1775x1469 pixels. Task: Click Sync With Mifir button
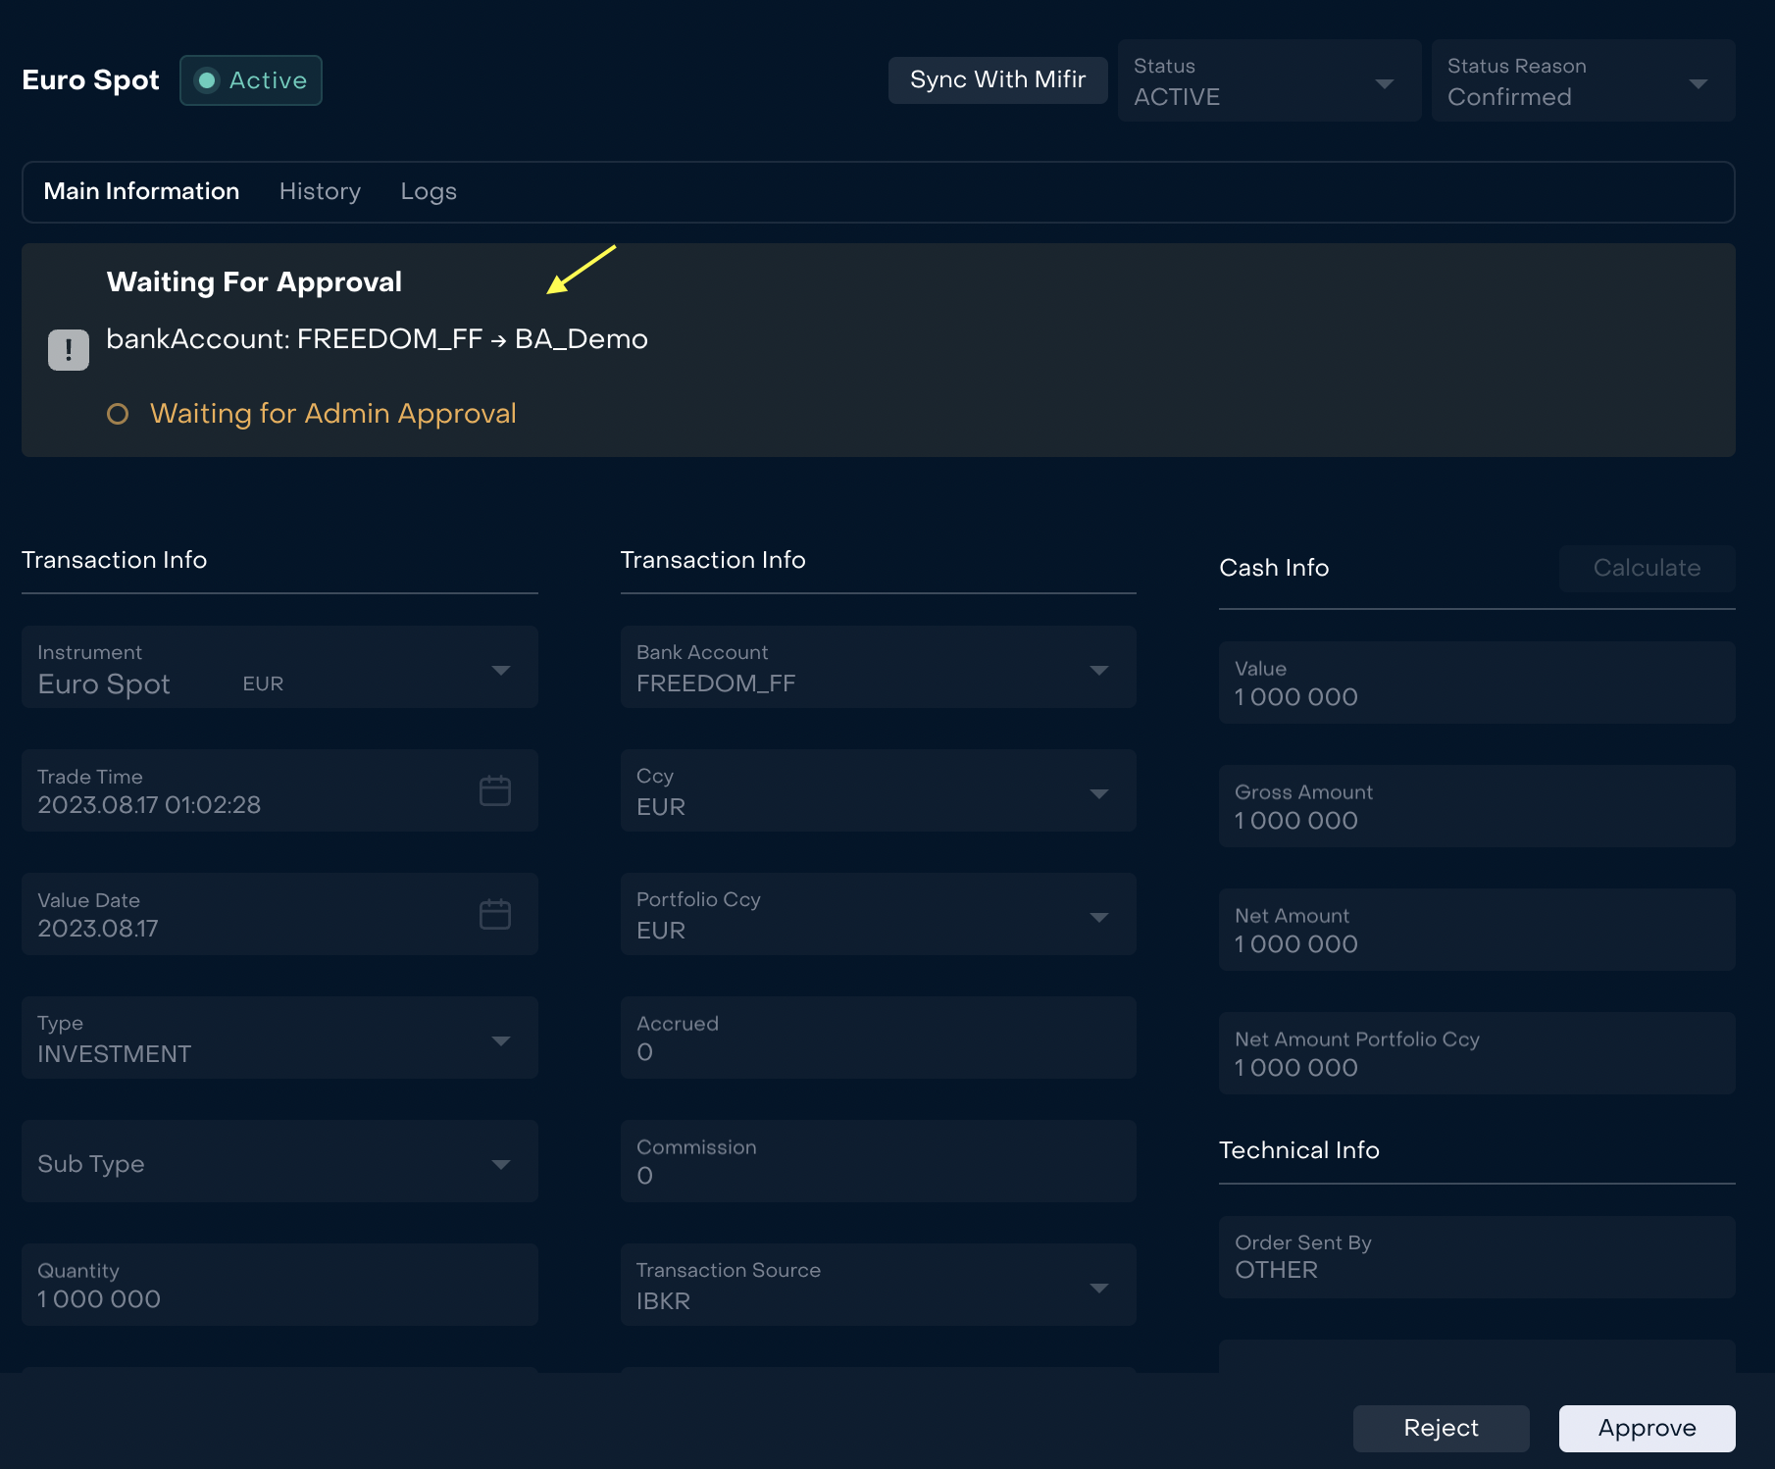(x=997, y=79)
